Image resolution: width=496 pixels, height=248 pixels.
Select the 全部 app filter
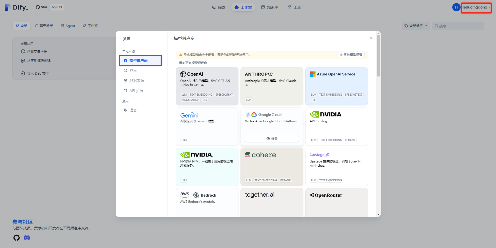21,26
